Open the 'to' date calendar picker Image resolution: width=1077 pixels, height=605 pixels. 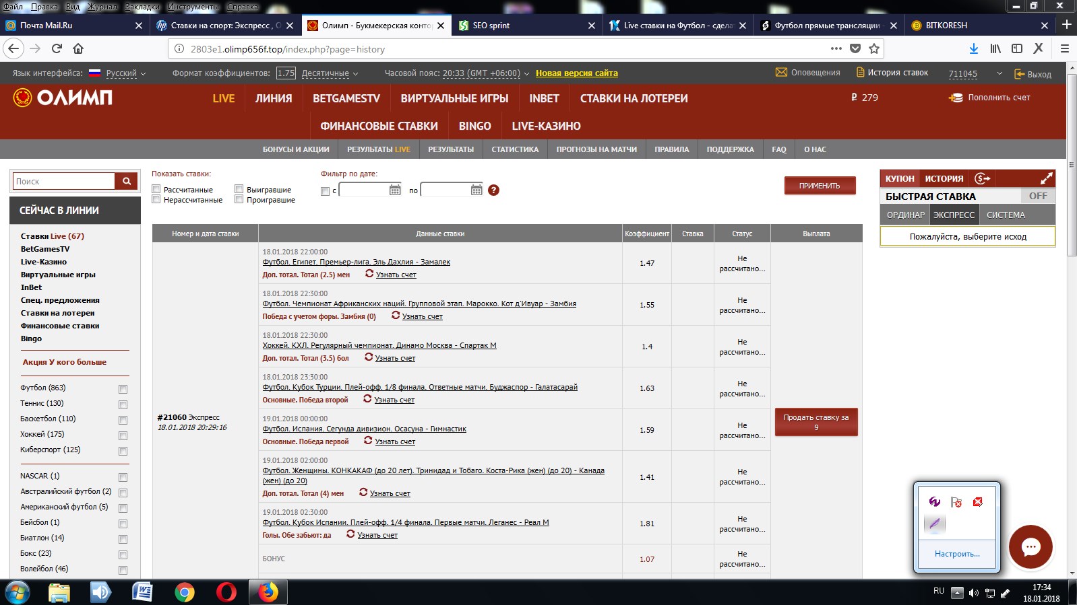476,190
